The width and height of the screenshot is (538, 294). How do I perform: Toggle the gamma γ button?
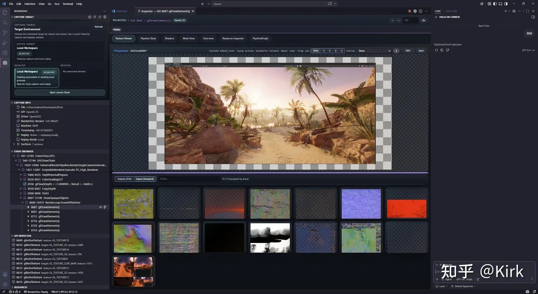pyautogui.click(x=396, y=51)
